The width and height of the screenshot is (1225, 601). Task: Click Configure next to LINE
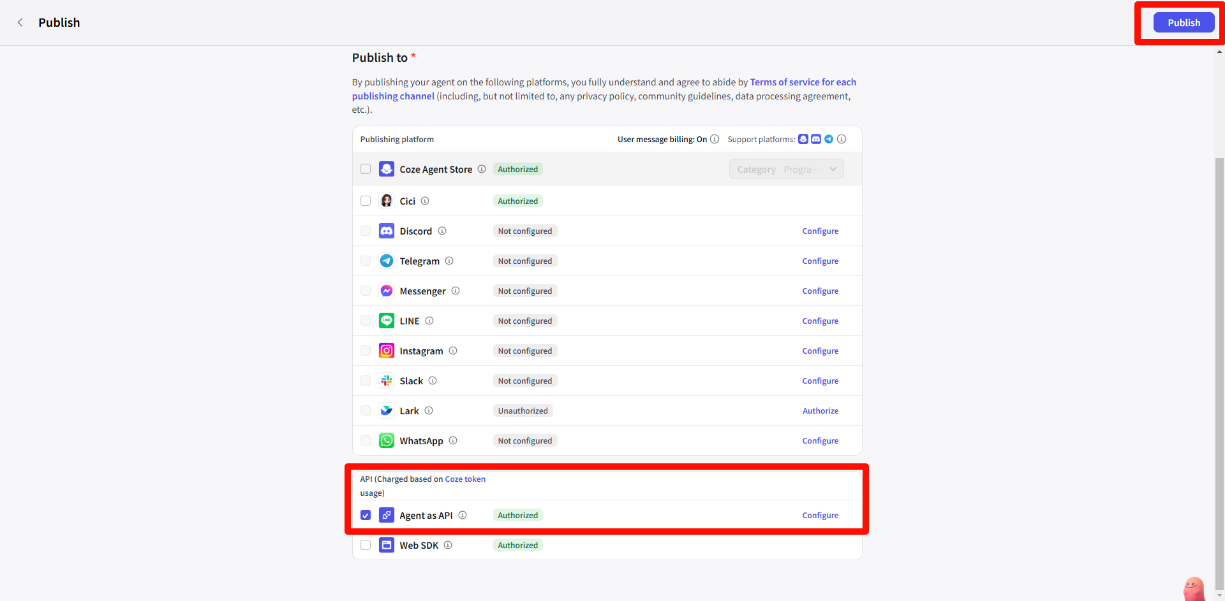pyautogui.click(x=820, y=321)
